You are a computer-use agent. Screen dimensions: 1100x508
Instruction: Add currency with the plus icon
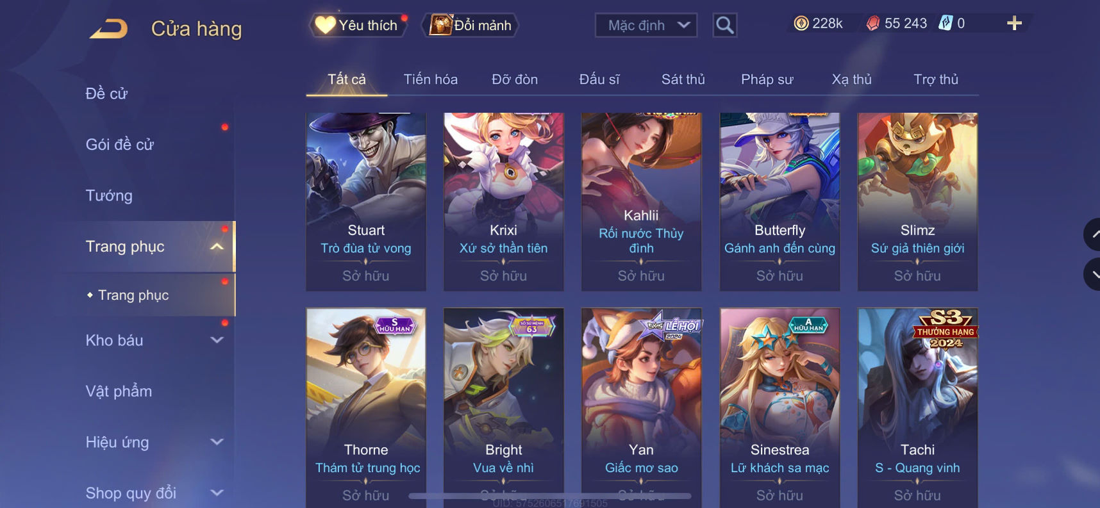click(1014, 24)
